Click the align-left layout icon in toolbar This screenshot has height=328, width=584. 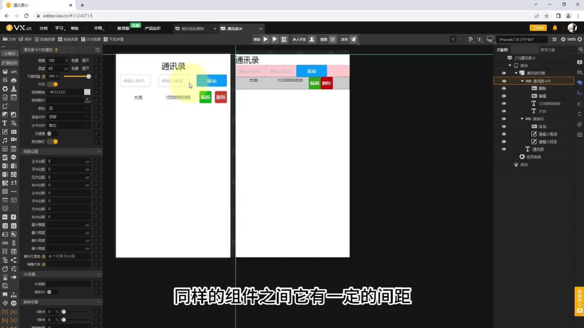[471, 39]
